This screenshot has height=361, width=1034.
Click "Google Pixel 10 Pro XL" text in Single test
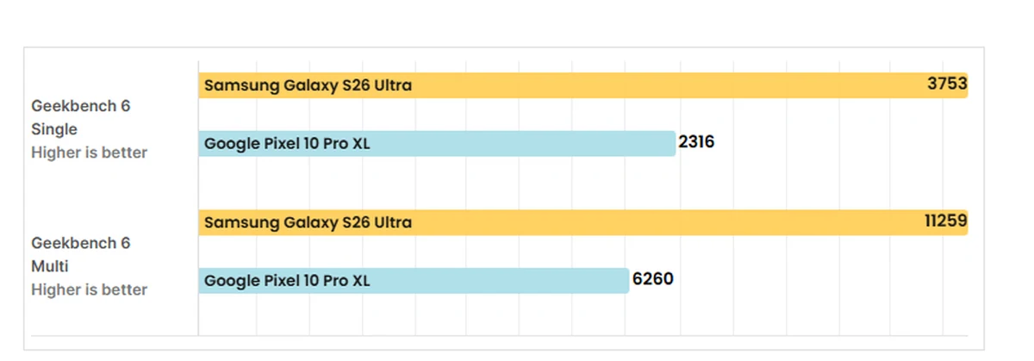(x=287, y=143)
